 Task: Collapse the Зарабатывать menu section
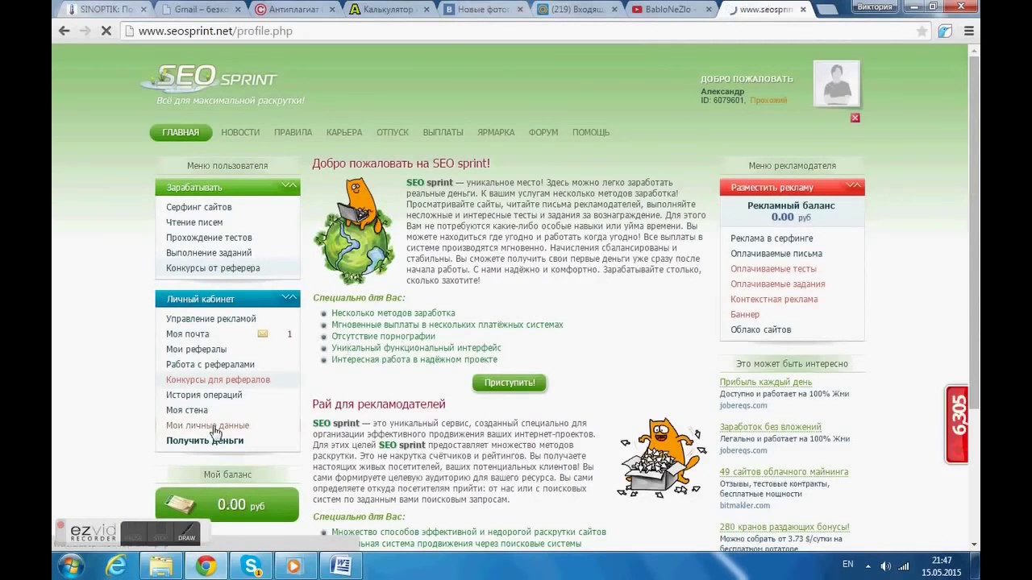[x=289, y=186]
